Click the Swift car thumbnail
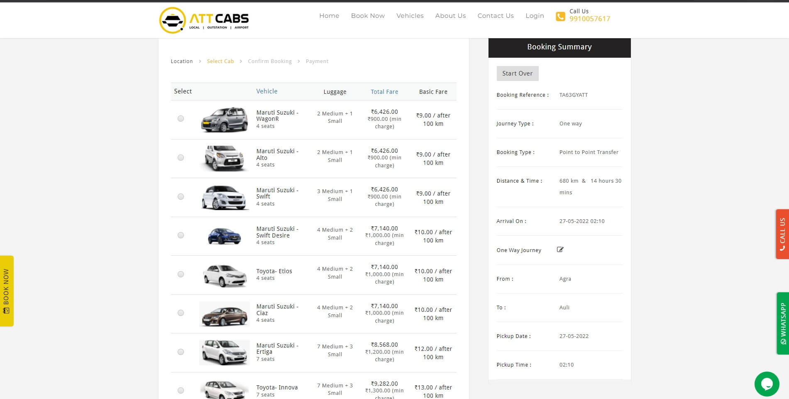The image size is (789, 399). pos(225,197)
